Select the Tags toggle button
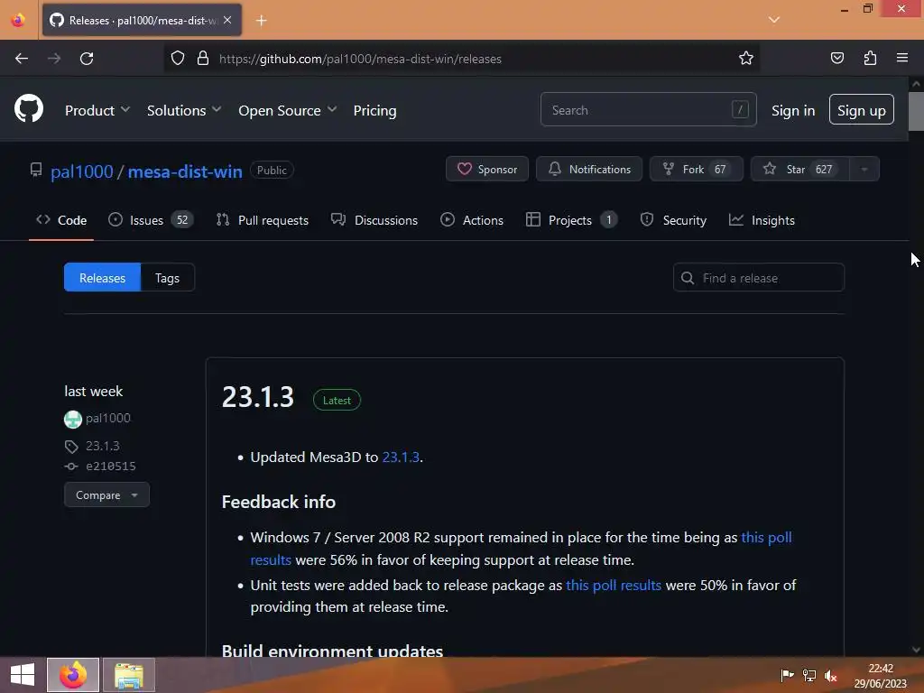Screen dimensions: 924x693 click(167, 278)
